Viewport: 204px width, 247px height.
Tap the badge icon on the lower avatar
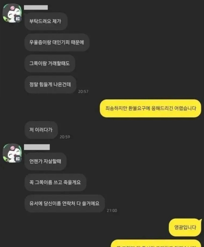[18, 158]
